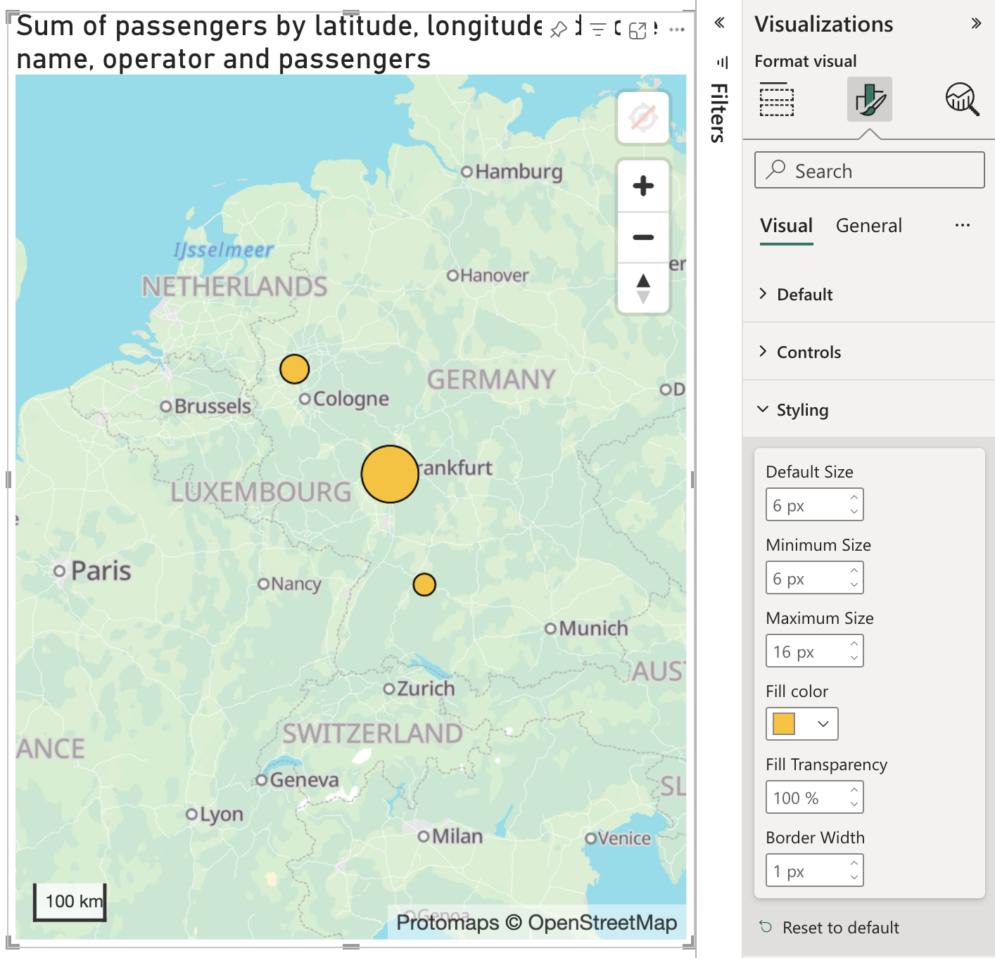995x958 pixels.
Task: Select the Visual tab
Action: 786,226
